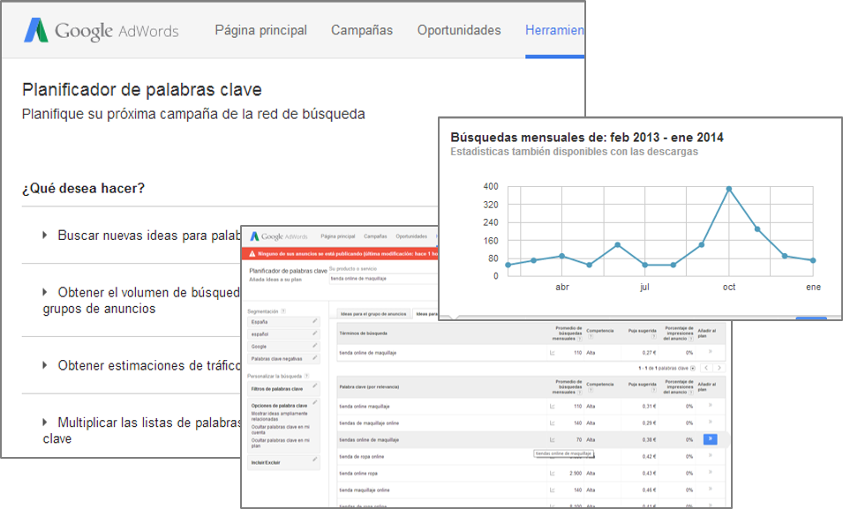Edit Palabras clave negativas with its pencil icon
843x509 pixels.
coord(315,358)
